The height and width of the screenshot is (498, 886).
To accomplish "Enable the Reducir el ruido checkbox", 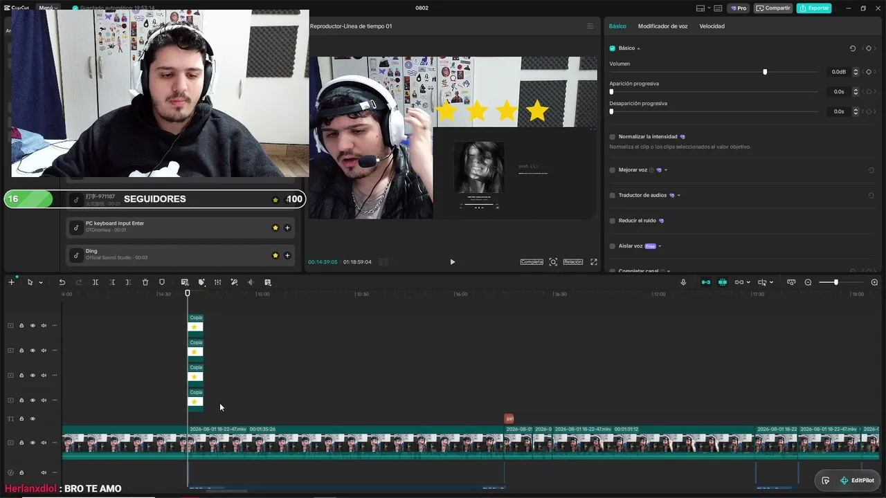I will tap(613, 221).
